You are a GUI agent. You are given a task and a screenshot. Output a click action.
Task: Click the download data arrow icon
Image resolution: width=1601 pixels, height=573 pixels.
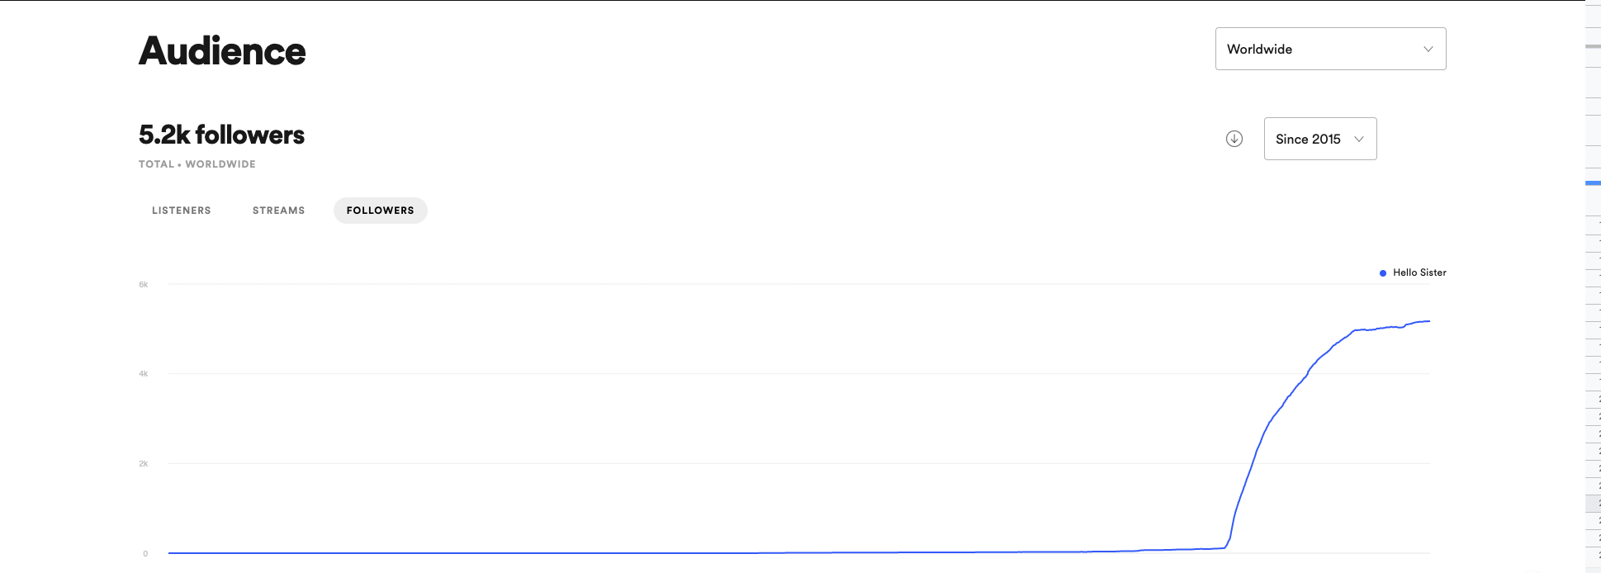[1234, 139]
